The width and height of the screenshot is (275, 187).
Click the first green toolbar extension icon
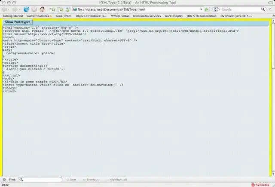tap(52, 9)
